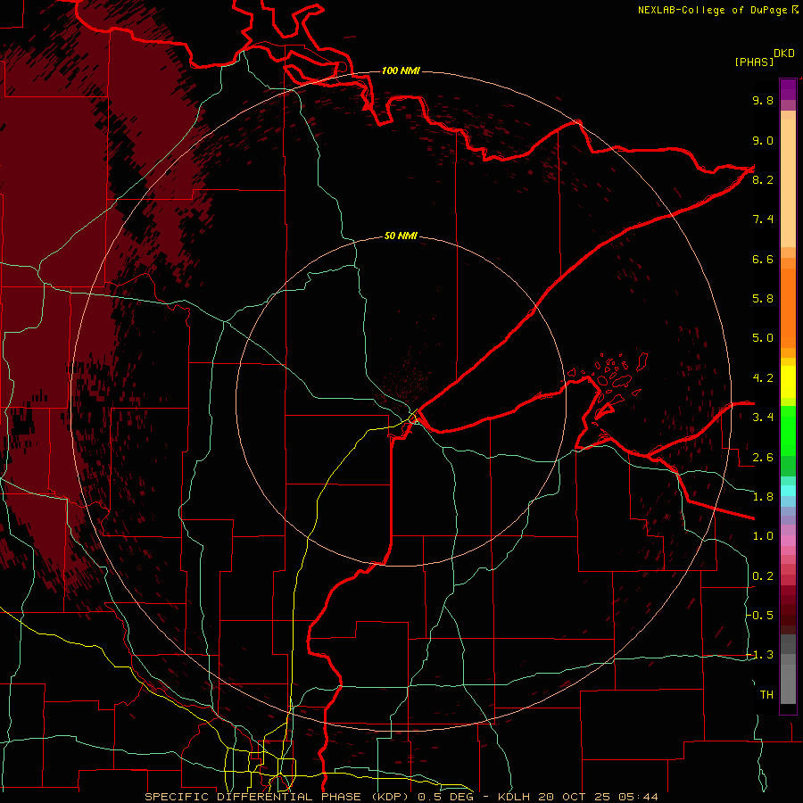Pick the bright green segment of color scale
803x803 pixels.
788,431
